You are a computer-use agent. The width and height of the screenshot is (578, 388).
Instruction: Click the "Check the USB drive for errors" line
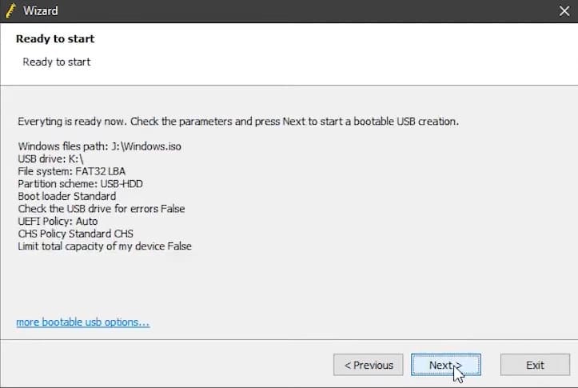[101, 209]
